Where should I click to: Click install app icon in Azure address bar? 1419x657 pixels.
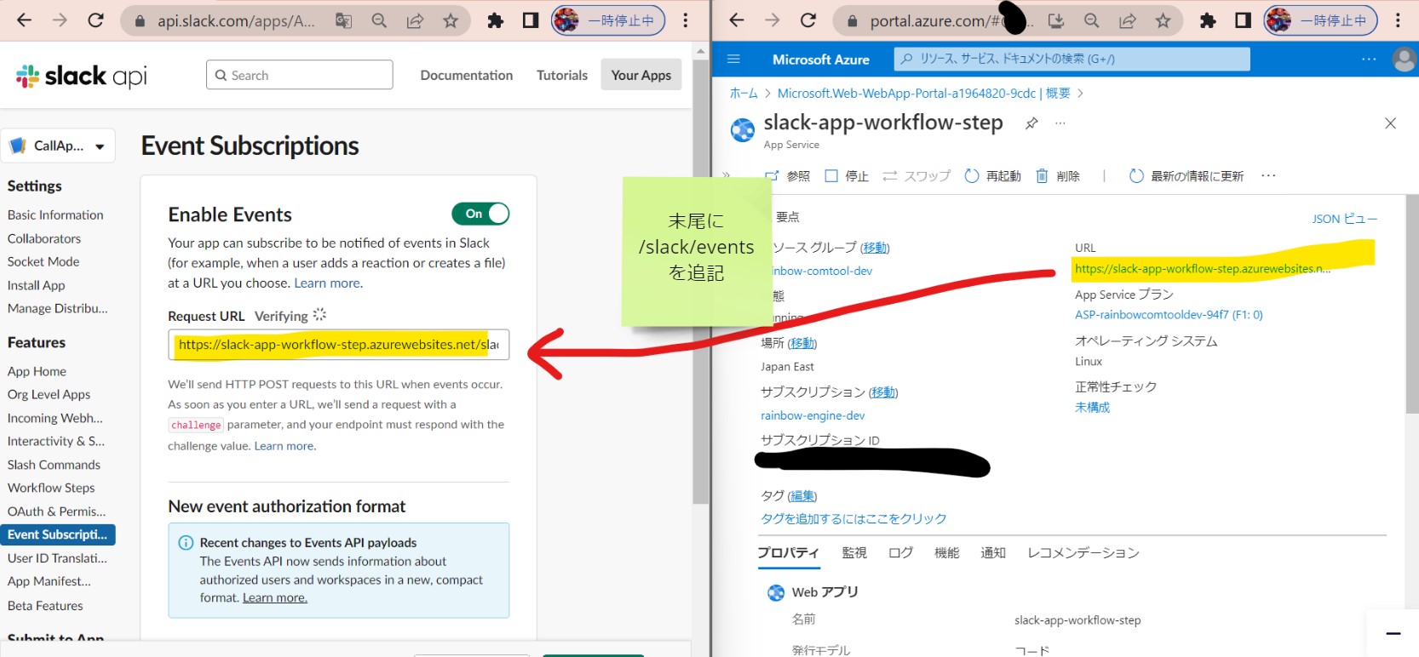click(x=1056, y=20)
